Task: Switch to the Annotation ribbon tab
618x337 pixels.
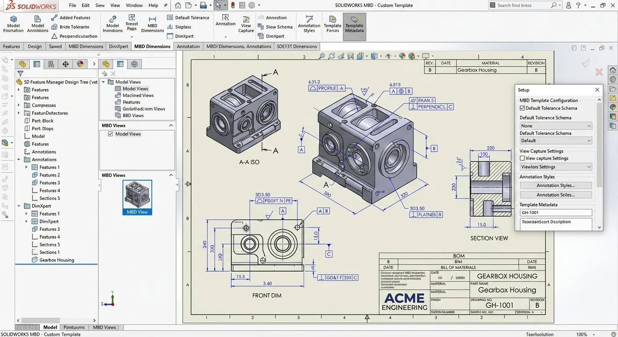Action: (188, 46)
